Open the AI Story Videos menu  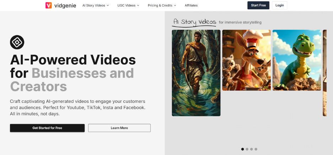[x=96, y=6]
